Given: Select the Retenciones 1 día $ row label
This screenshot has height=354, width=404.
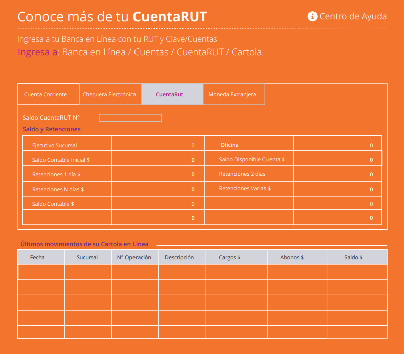Looking at the screenshot, I should 56,174.
